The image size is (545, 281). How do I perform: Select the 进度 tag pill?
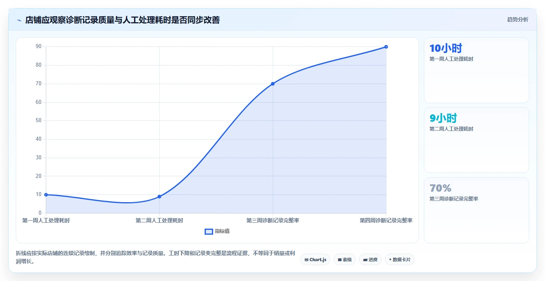(x=370, y=260)
